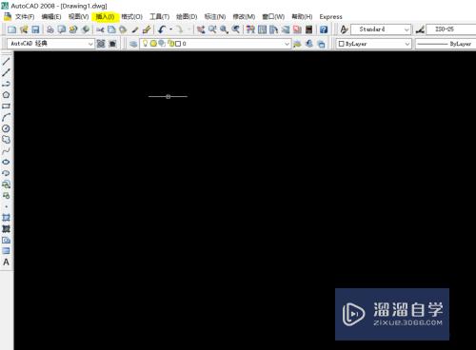Click the Text Style icon

click(344, 29)
